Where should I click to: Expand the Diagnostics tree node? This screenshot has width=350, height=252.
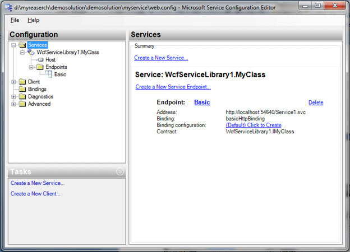tap(13, 96)
